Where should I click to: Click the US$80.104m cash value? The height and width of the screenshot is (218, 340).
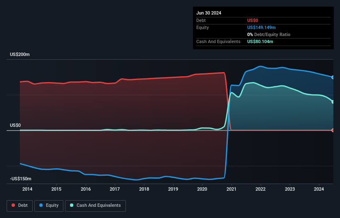(260, 41)
